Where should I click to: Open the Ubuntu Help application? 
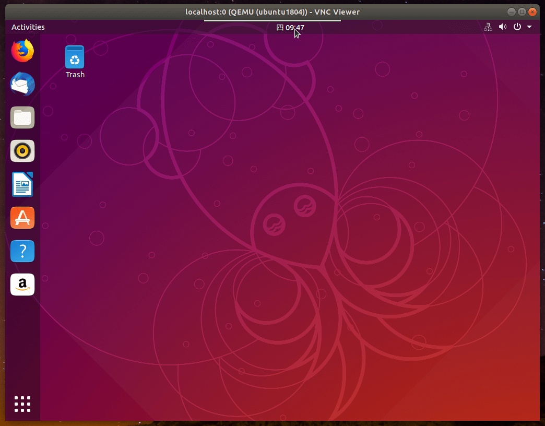[x=22, y=251]
